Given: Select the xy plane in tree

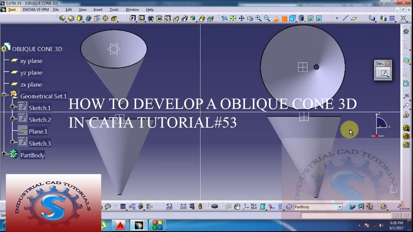Looking at the screenshot, I should point(31,61).
